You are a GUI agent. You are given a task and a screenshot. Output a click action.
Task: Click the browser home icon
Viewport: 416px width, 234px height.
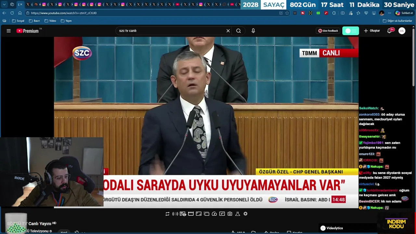click(20, 13)
